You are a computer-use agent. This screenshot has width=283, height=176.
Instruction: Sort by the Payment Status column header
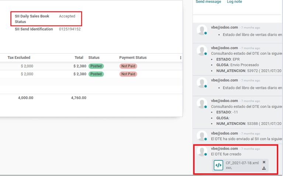click(133, 58)
